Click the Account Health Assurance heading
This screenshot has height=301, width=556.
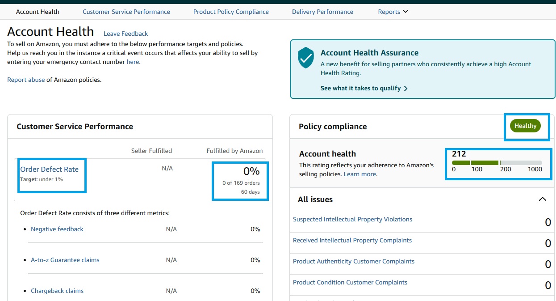pyautogui.click(x=369, y=53)
